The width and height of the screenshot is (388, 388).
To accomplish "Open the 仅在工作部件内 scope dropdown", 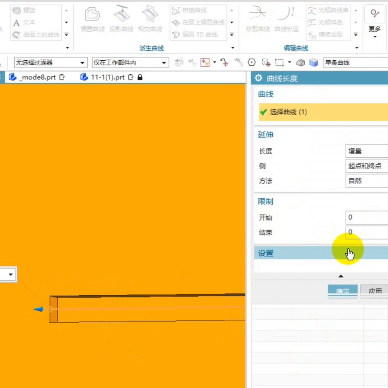I will pyautogui.click(x=130, y=63).
